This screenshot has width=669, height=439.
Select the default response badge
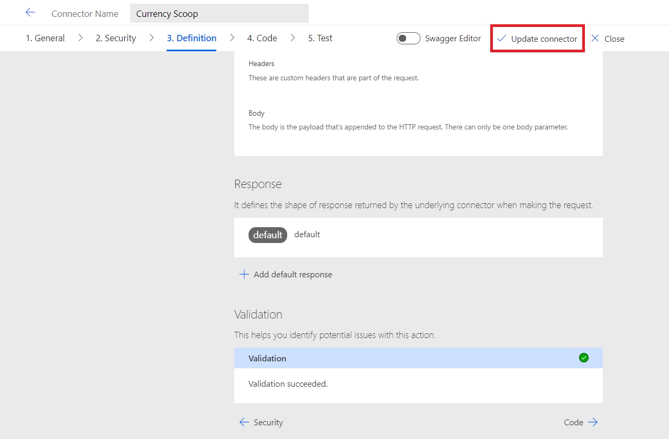point(268,235)
